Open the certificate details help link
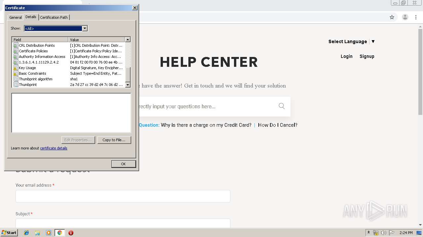 tap(54, 148)
